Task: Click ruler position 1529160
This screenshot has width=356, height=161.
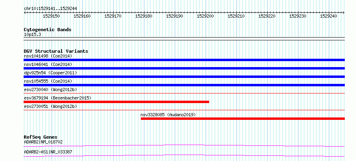Action: pos(82,16)
